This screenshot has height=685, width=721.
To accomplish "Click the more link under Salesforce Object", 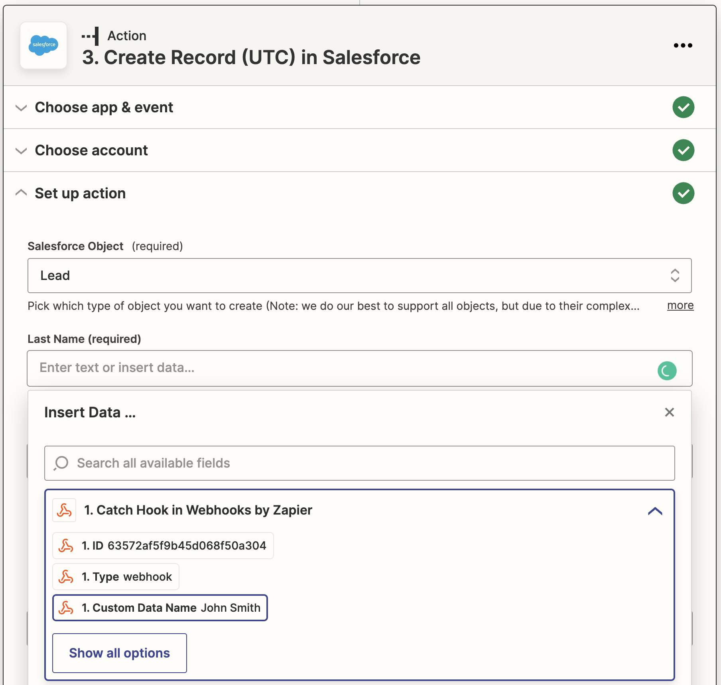I will point(680,305).
